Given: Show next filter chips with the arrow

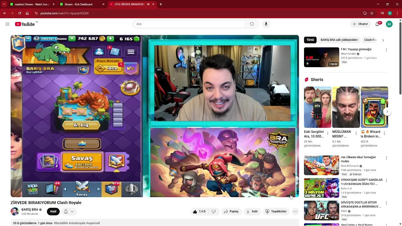Looking at the screenshot, I should click(383, 40).
